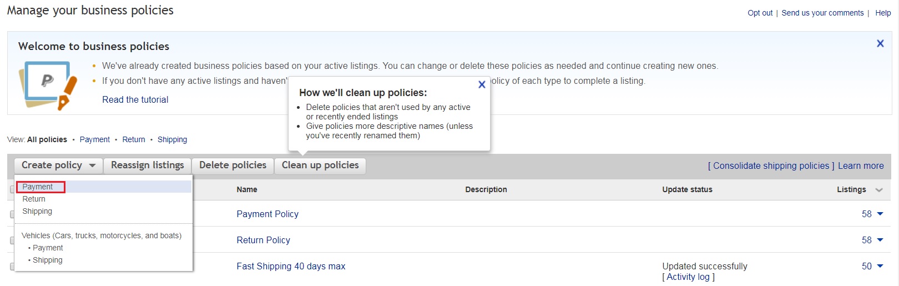This screenshot has height=286, width=899.
Task: Choose Shipping under Vehicles section
Action: 48,260
